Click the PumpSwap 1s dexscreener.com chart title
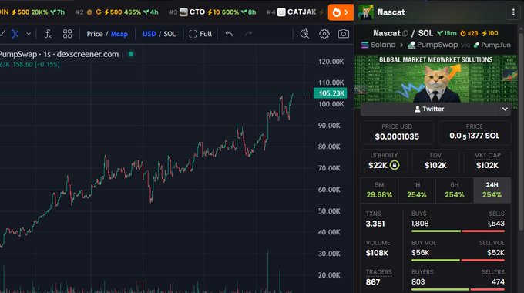 59,54
